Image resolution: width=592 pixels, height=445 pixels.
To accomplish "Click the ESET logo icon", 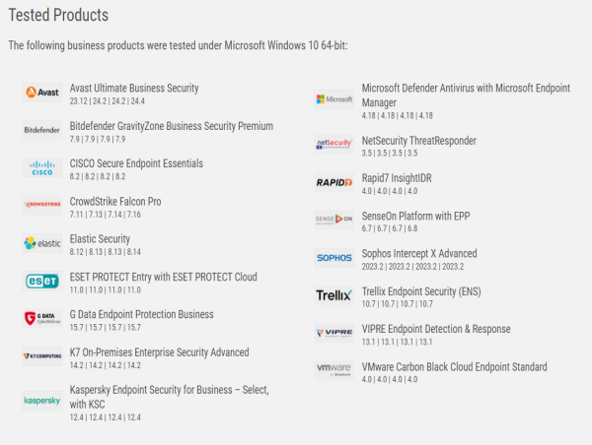I will coord(41,281).
